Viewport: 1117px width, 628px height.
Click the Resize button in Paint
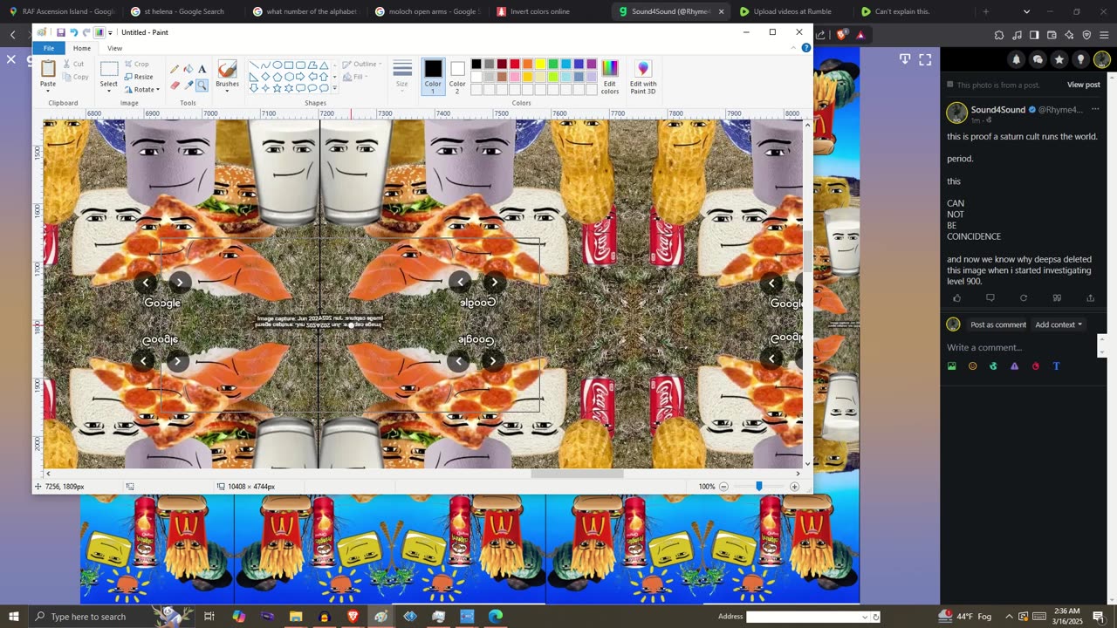pos(139,77)
